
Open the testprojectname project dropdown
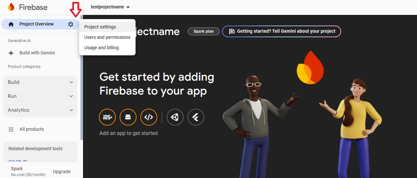click(x=110, y=7)
